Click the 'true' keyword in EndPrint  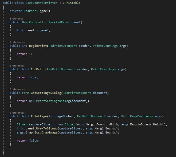pyautogui.click(x=33, y=78)
